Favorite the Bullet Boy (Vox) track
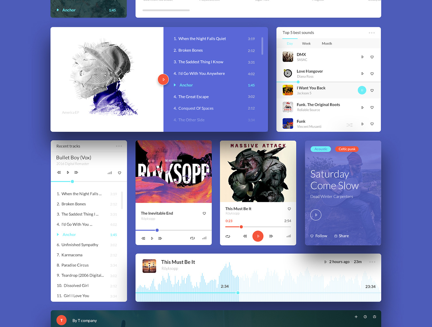The image size is (432, 327). coord(120,173)
